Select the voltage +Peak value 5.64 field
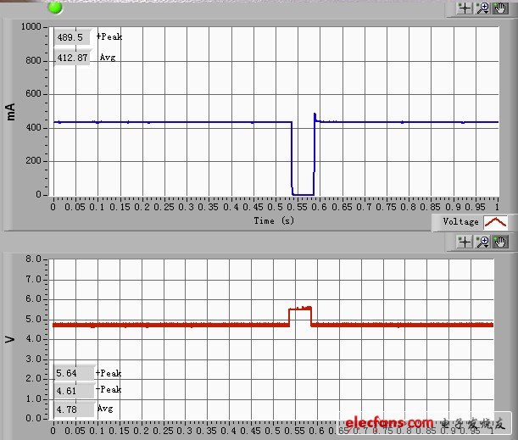 coord(72,373)
